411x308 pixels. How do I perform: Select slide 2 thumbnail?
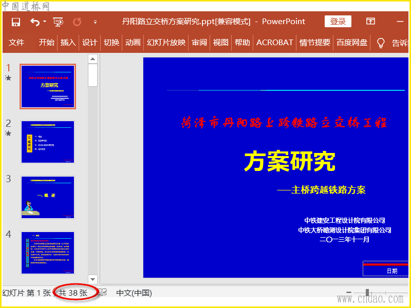pos(48,142)
